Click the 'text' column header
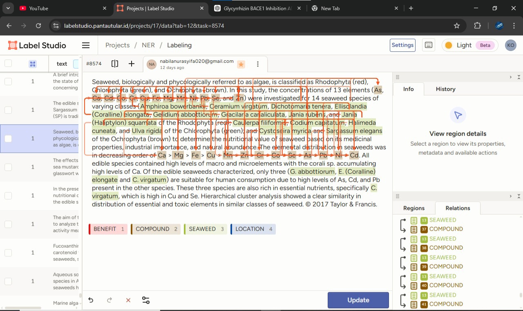The height and width of the screenshot is (311, 523). (x=62, y=64)
